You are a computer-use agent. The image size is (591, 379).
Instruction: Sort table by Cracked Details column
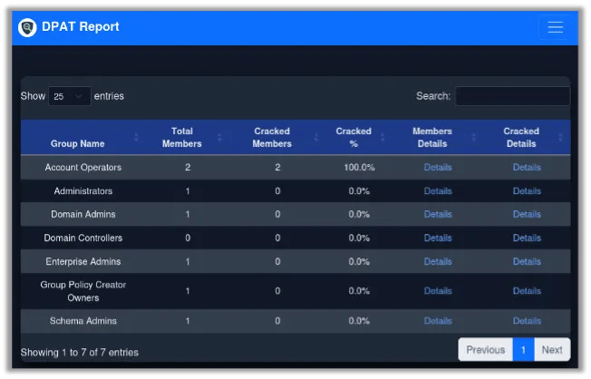[525, 137]
